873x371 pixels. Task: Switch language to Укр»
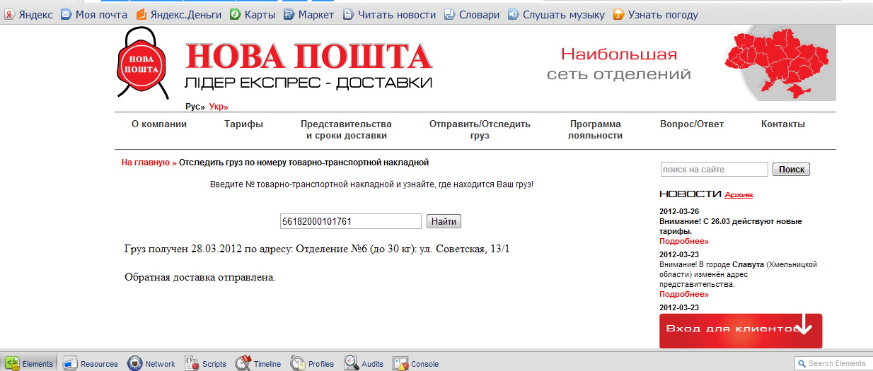(x=219, y=107)
